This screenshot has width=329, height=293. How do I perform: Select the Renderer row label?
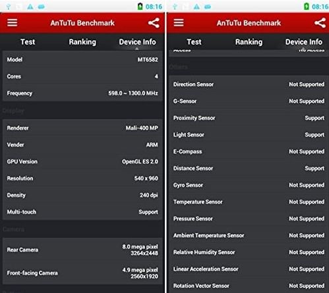[18, 128]
